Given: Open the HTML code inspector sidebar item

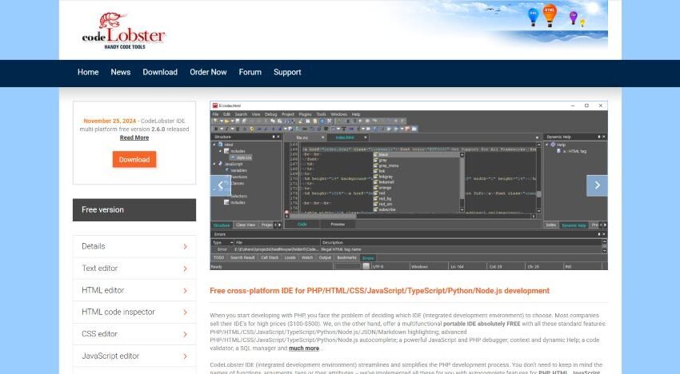Looking at the screenshot, I should [134, 312].
